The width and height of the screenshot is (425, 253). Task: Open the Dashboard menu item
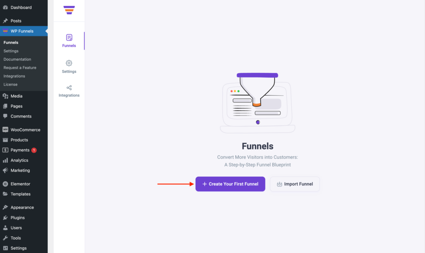click(21, 7)
